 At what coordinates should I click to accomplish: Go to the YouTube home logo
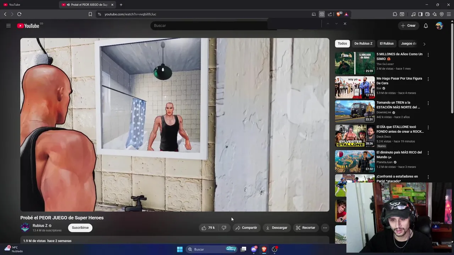28,25
